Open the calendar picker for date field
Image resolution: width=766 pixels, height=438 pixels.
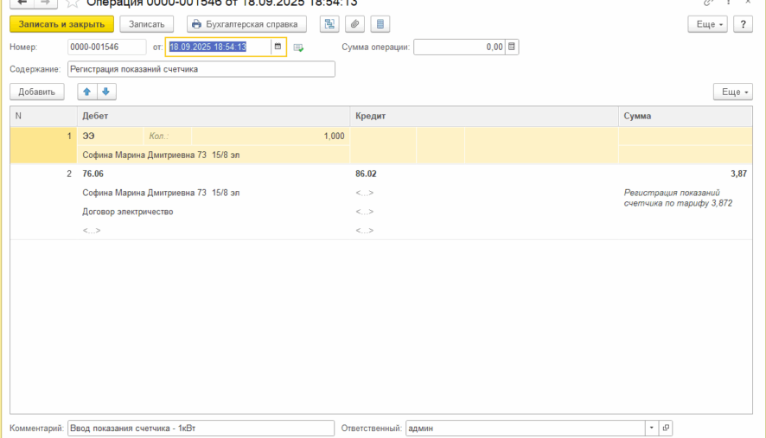[278, 48]
